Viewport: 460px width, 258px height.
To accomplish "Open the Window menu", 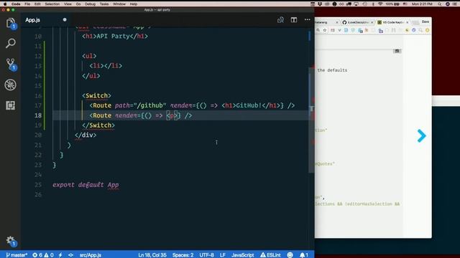I will (119, 4).
